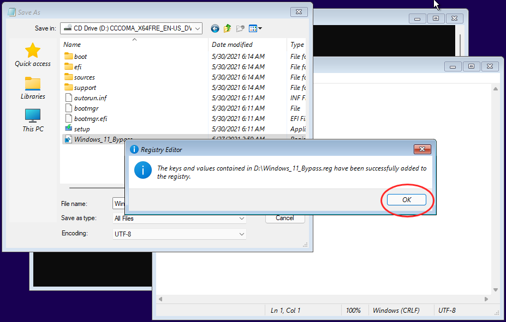The height and width of the screenshot is (322, 506).
Task: Go back to last folder visited
Action: pos(215,29)
